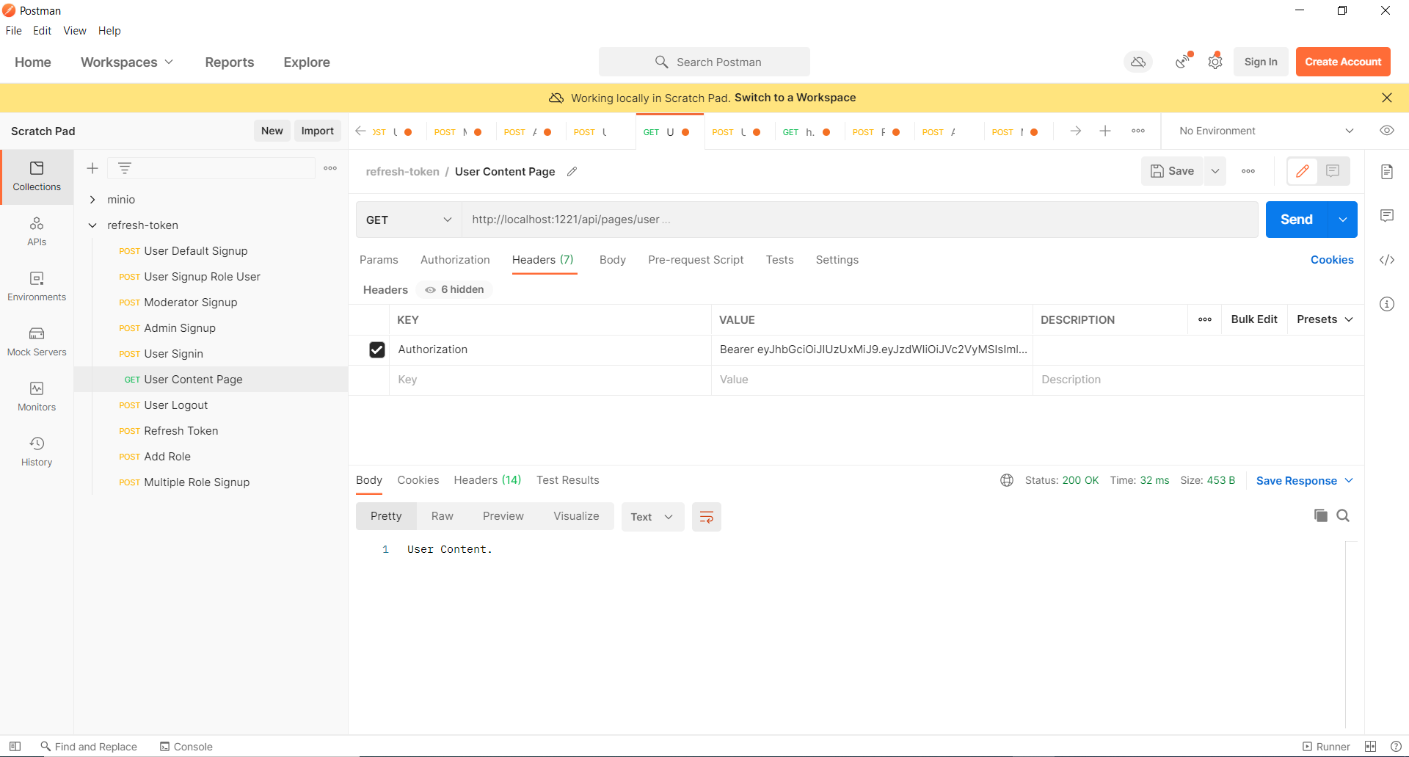Open the Save Response dropdown
The image size is (1409, 757).
[x=1305, y=481]
